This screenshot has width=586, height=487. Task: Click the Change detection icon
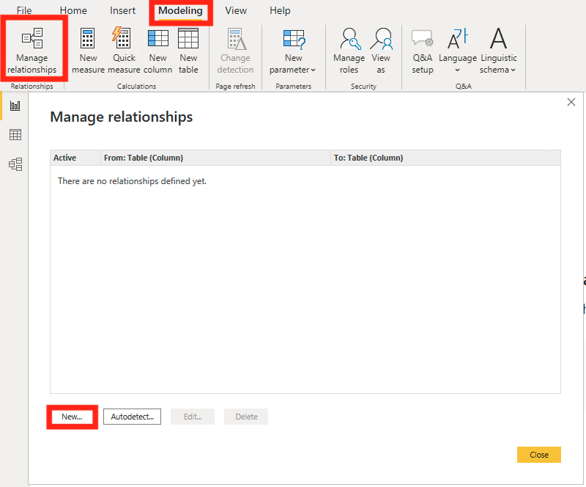click(235, 48)
